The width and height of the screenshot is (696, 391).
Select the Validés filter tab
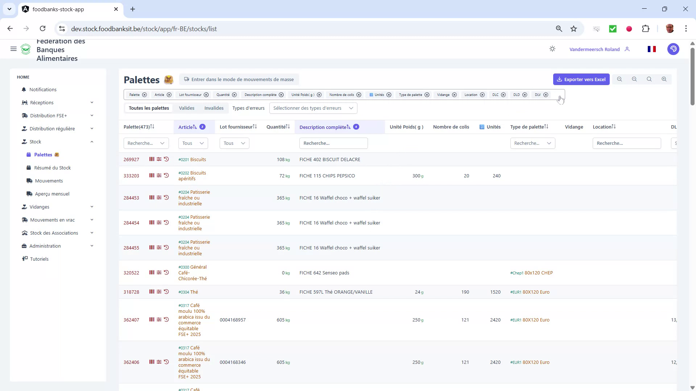(x=187, y=108)
